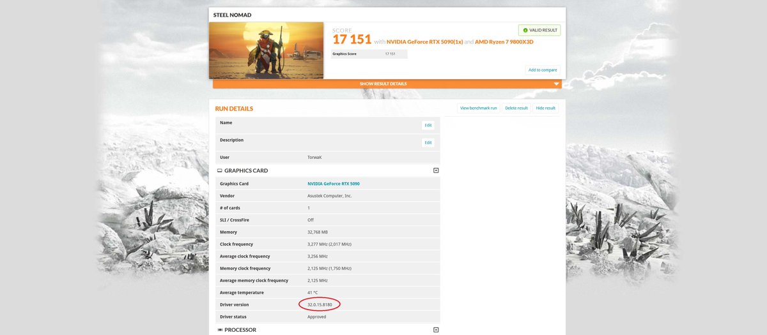Click the STEEL NOMAD title
The width and height of the screenshot is (767, 335).
(233, 14)
